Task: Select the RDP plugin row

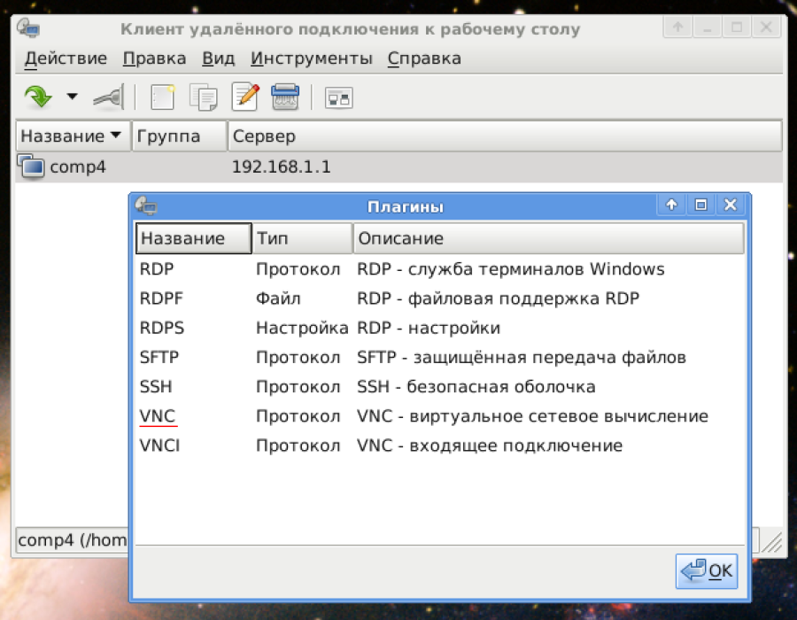Action: (x=439, y=269)
